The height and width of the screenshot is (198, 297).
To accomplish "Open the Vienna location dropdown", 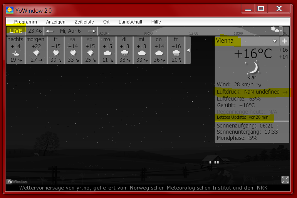I will (274, 41).
